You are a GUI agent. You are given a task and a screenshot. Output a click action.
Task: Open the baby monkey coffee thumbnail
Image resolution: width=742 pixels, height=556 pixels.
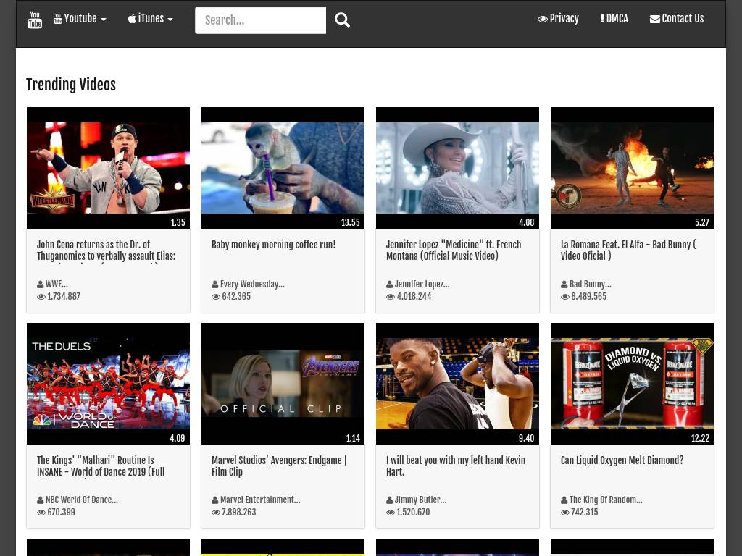[x=283, y=168]
